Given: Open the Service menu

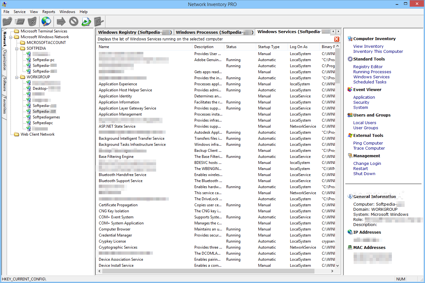Looking at the screenshot, I should [19, 12].
